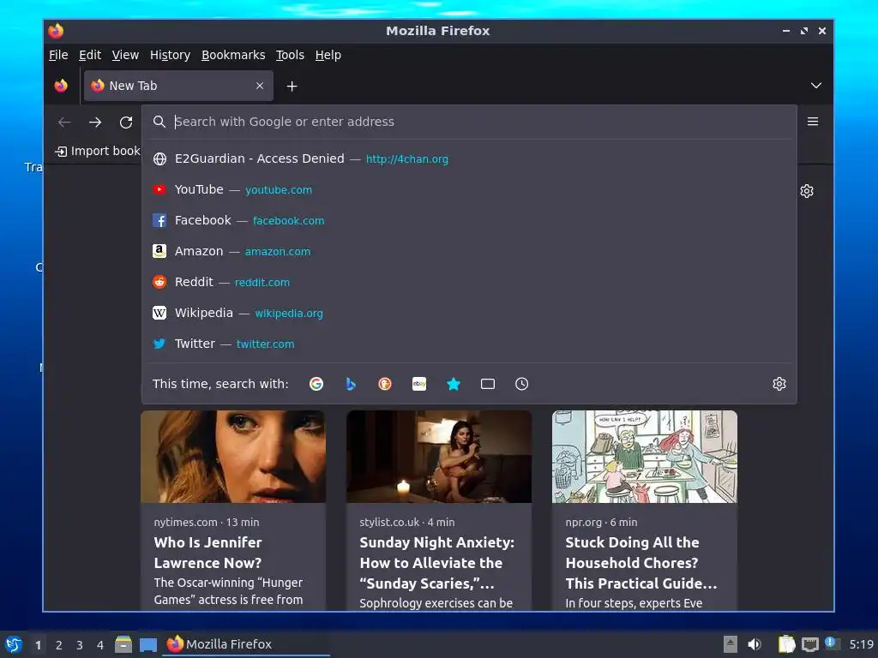878x658 pixels.
Task: Expand the list all tabs chevron
Action: pos(816,86)
